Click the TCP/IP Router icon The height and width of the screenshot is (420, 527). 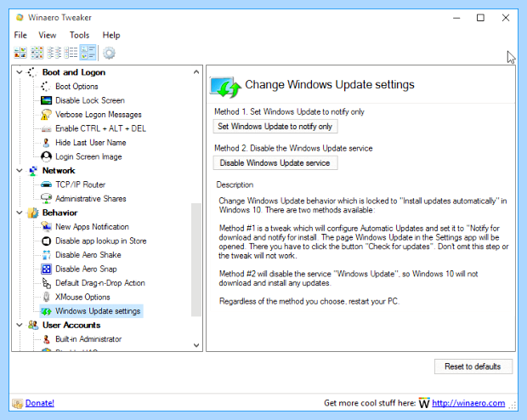click(46, 184)
